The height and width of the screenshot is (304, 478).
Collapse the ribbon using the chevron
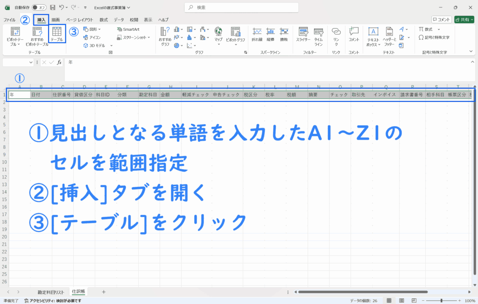471,51
